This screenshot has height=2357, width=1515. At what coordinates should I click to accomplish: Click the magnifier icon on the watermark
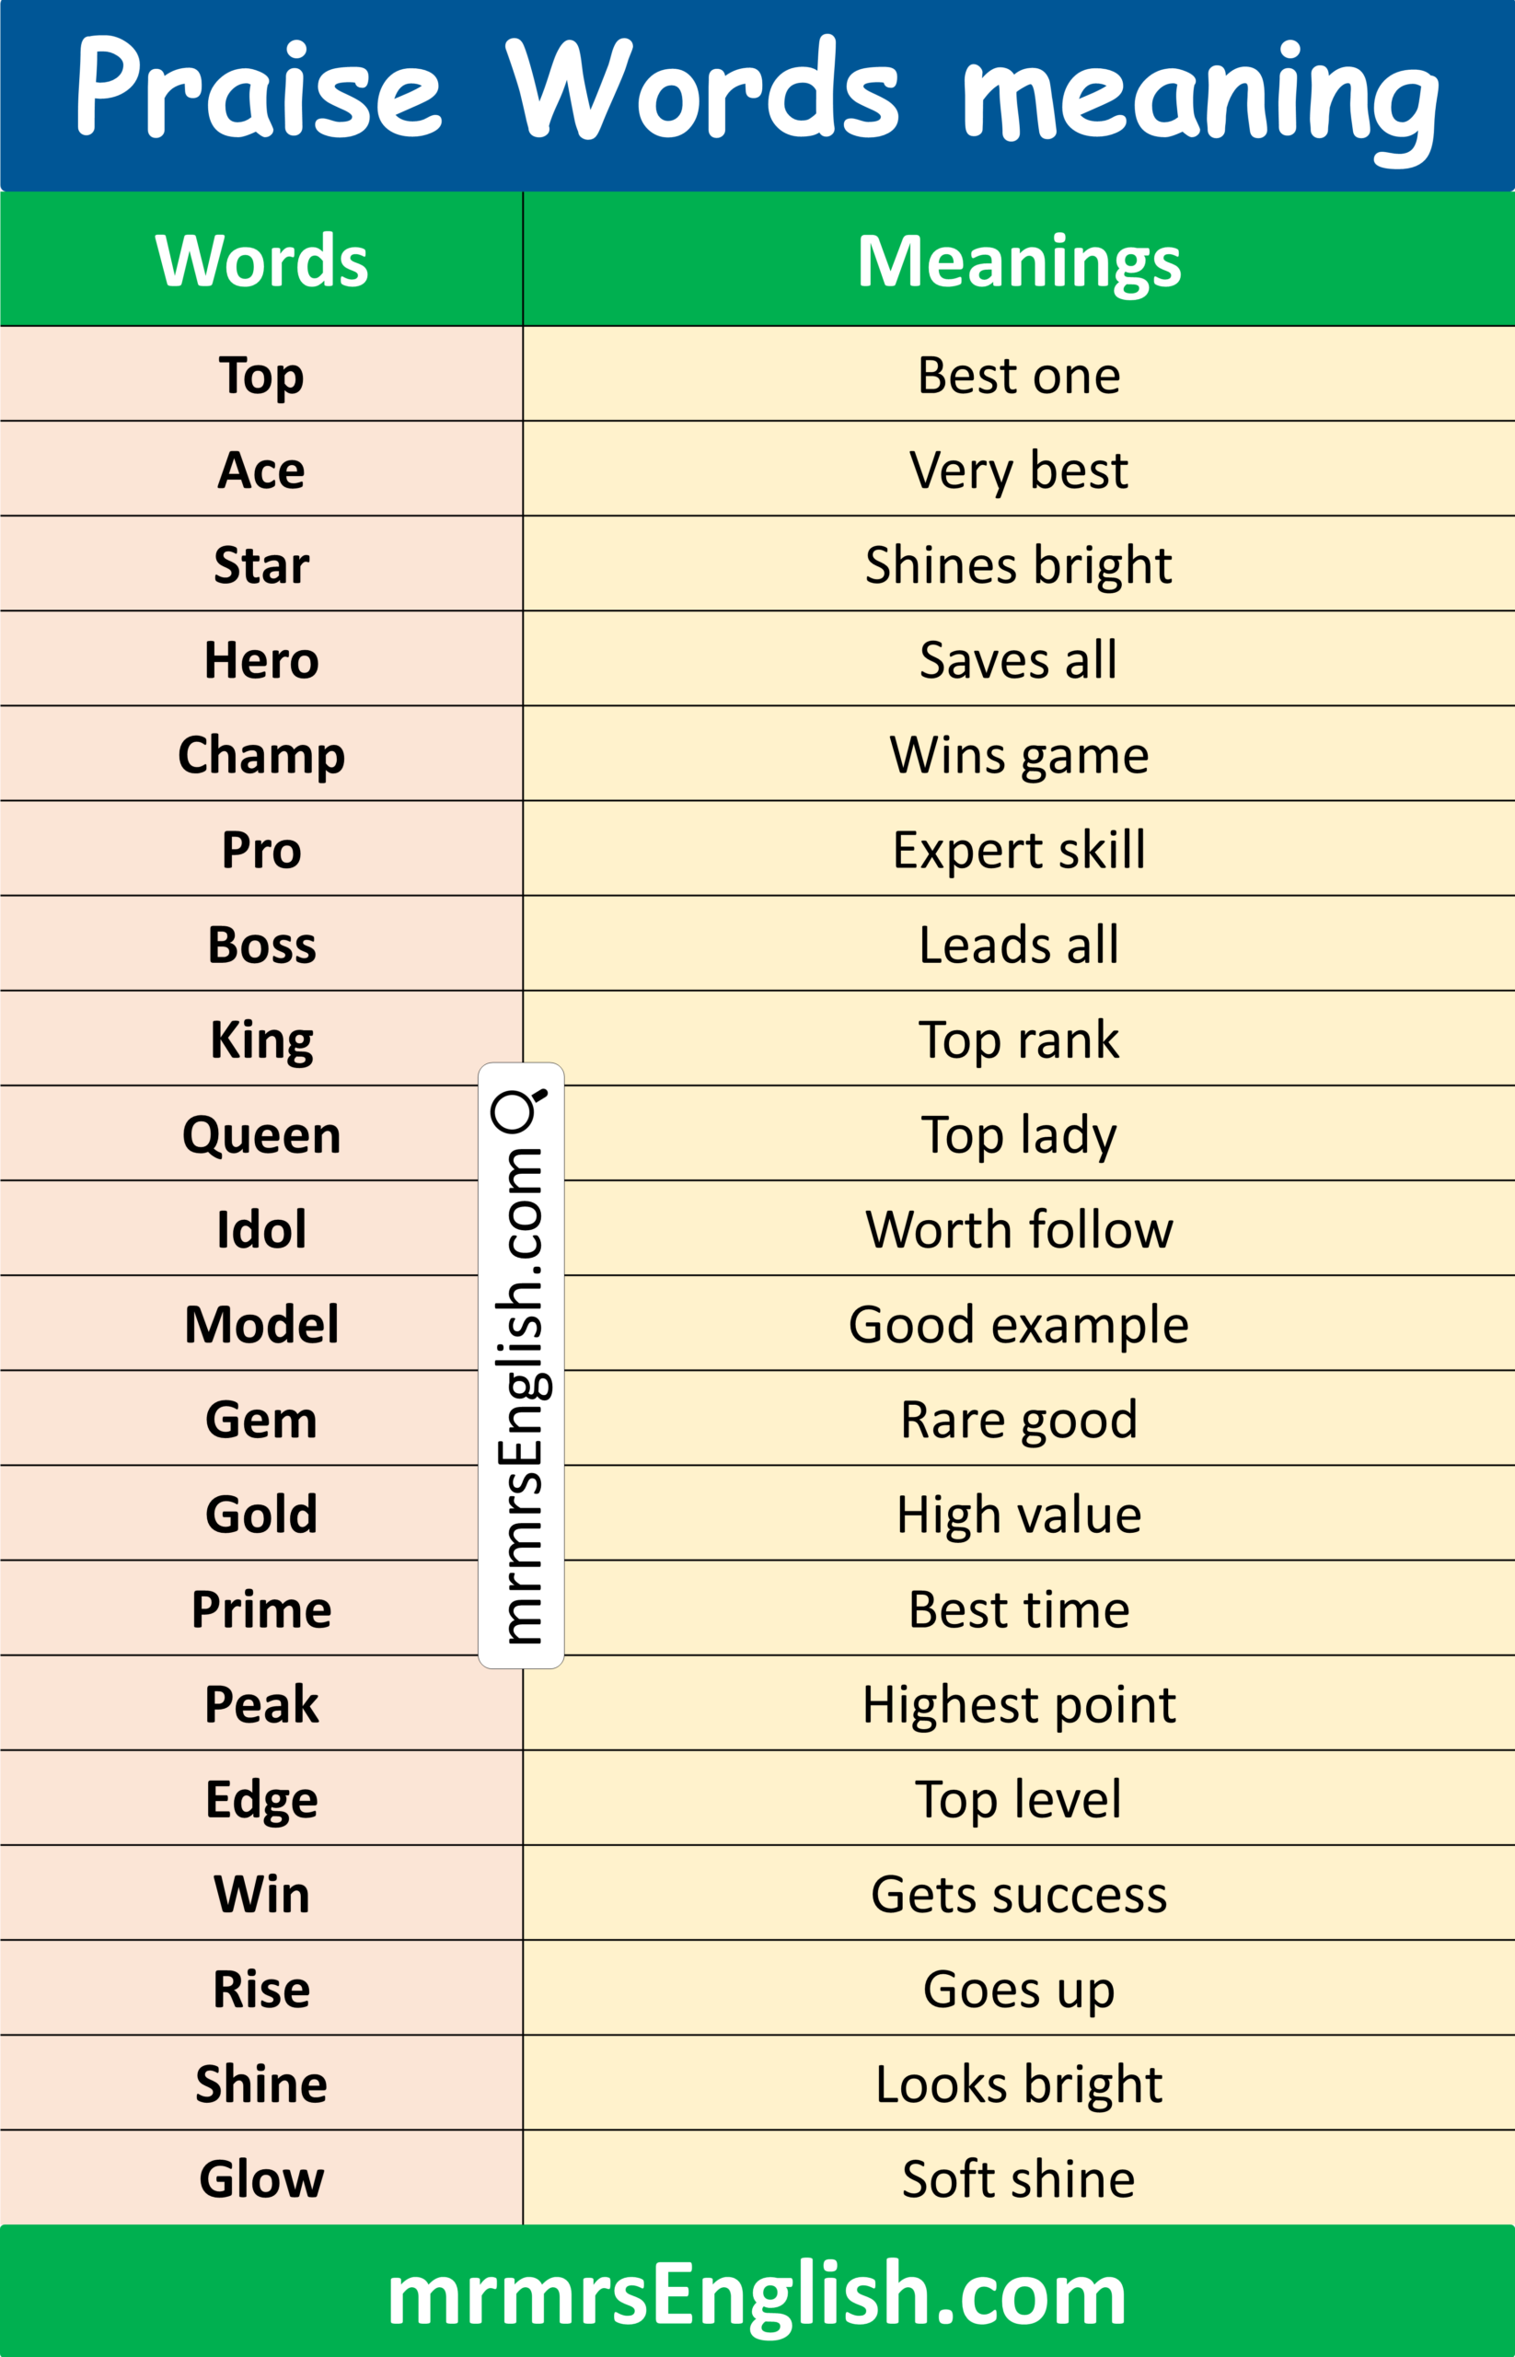tap(518, 1110)
